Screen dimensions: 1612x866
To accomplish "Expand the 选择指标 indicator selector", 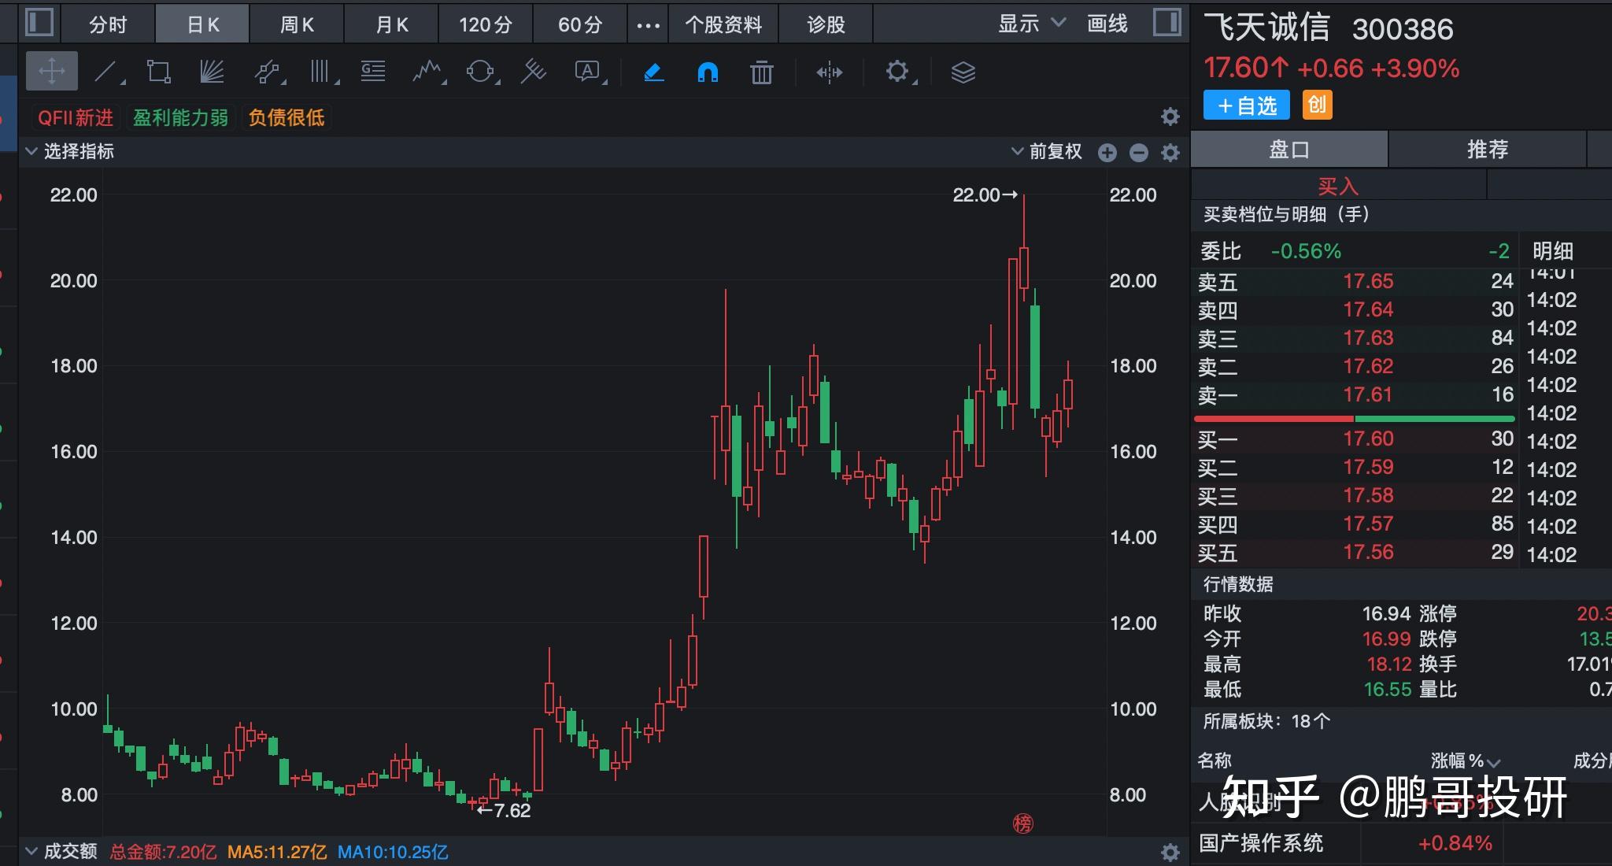I will 69,151.
